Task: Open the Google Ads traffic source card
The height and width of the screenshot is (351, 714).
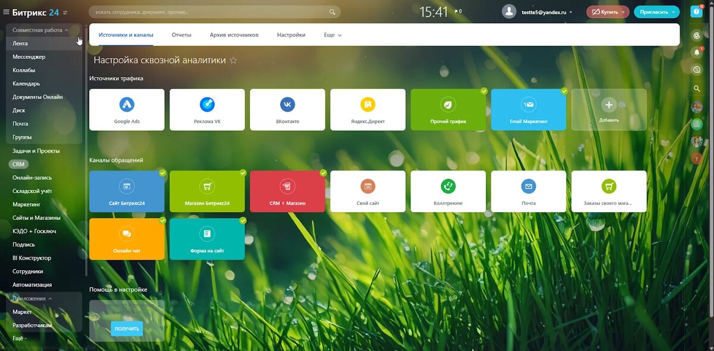Action: click(x=127, y=110)
